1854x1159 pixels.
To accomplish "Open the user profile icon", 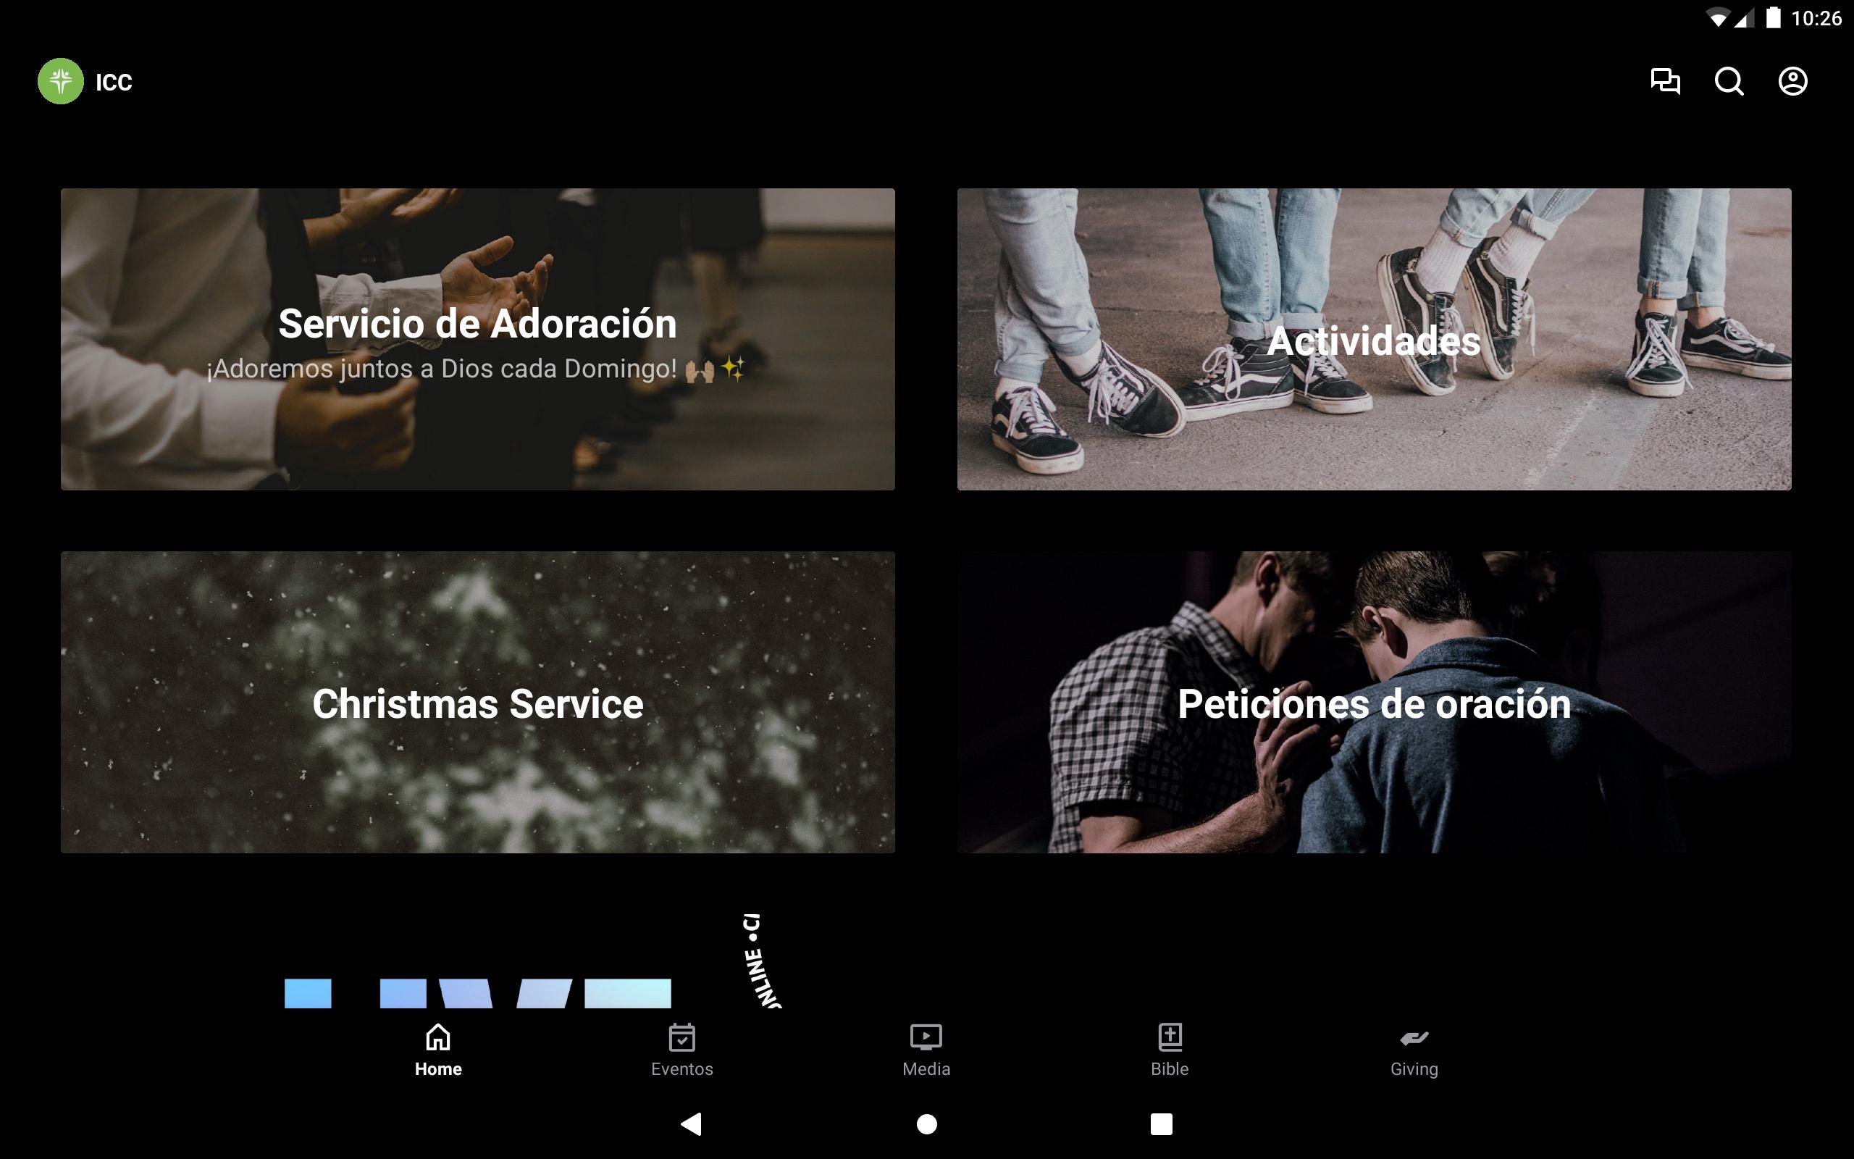I will (x=1792, y=81).
